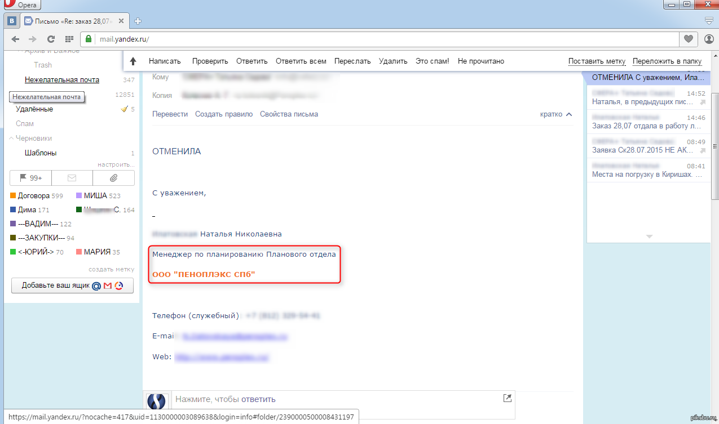Viewport: 719px width, 424px height.
Task: Click the browser back arrow
Action: (15, 39)
